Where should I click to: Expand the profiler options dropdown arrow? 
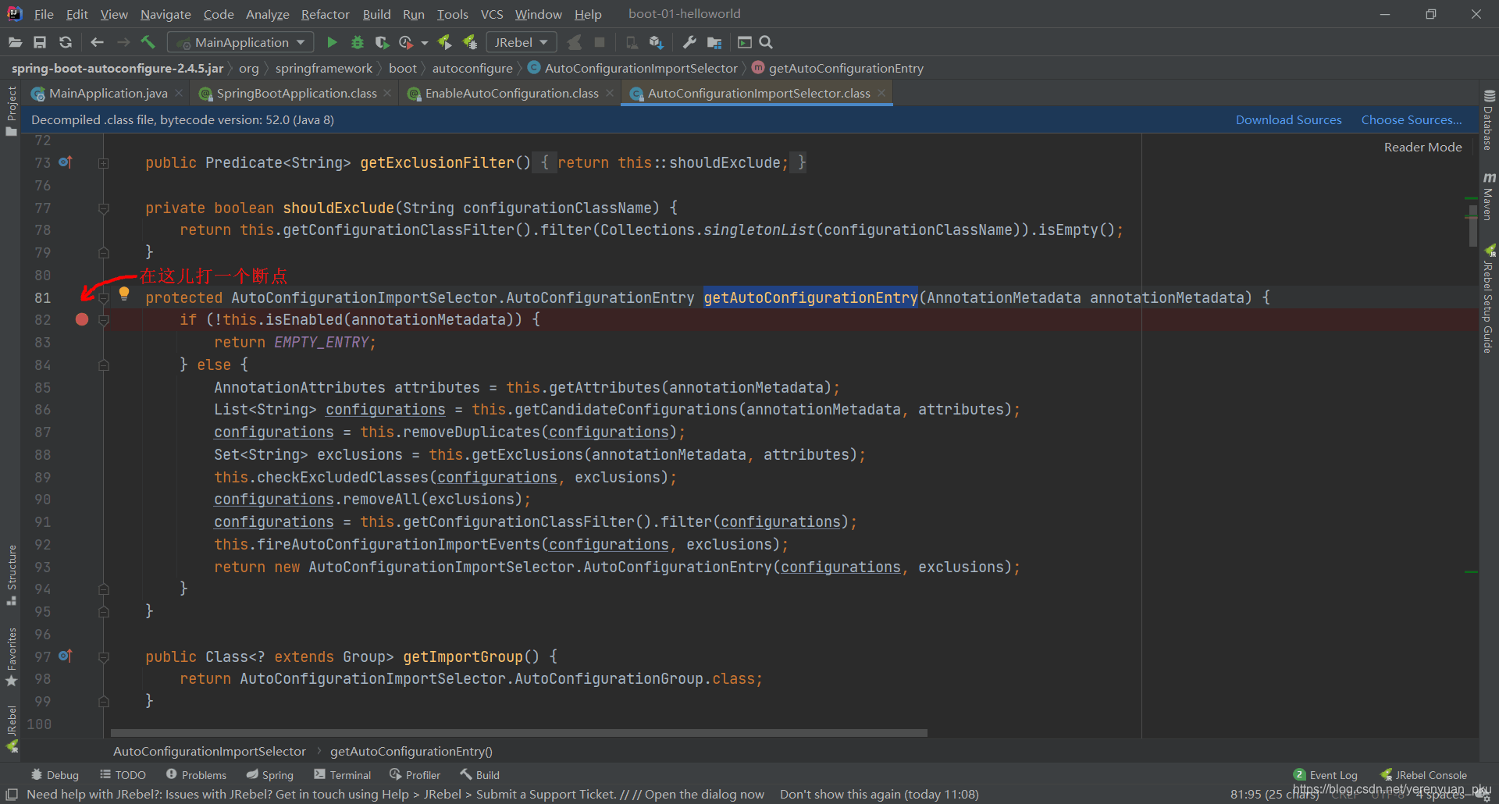[x=425, y=43]
